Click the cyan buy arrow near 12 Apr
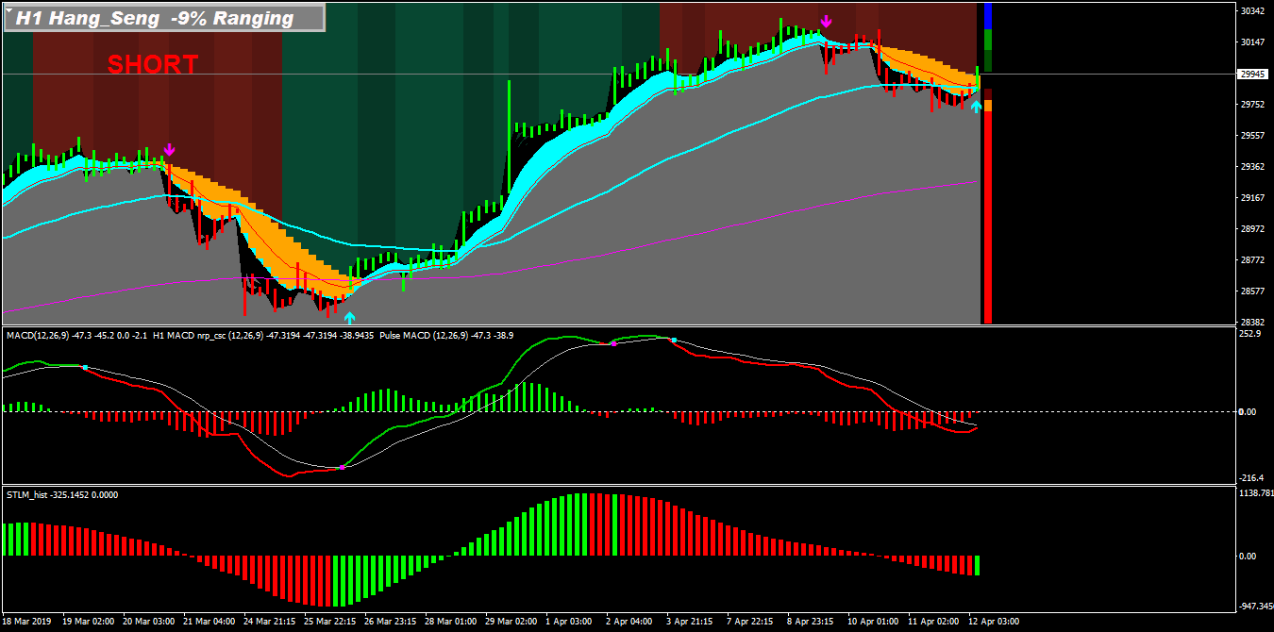Screen dimensions: 1274x632 (977, 107)
